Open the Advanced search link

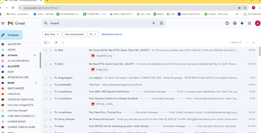[112, 34]
